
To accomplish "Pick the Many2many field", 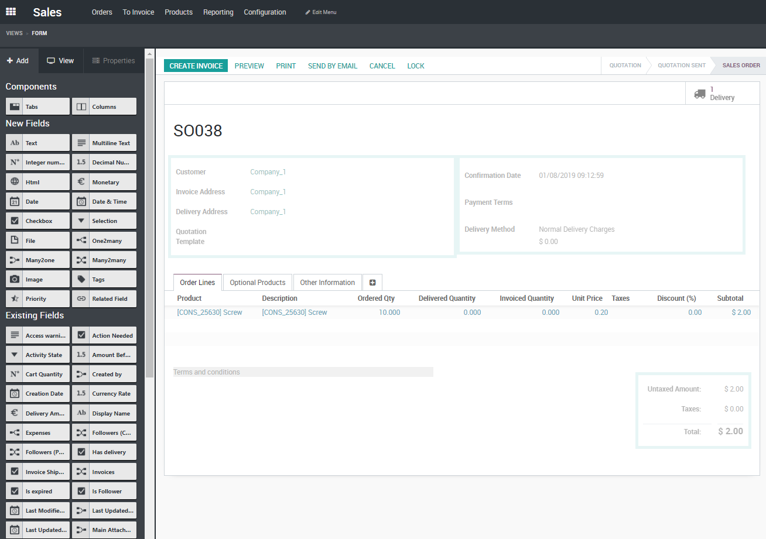I will (x=104, y=260).
